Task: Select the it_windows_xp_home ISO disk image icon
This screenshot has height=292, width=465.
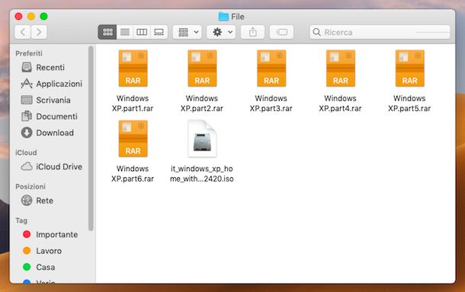Action: 202,138
